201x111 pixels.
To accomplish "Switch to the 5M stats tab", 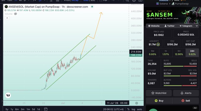I will click(153, 53).
